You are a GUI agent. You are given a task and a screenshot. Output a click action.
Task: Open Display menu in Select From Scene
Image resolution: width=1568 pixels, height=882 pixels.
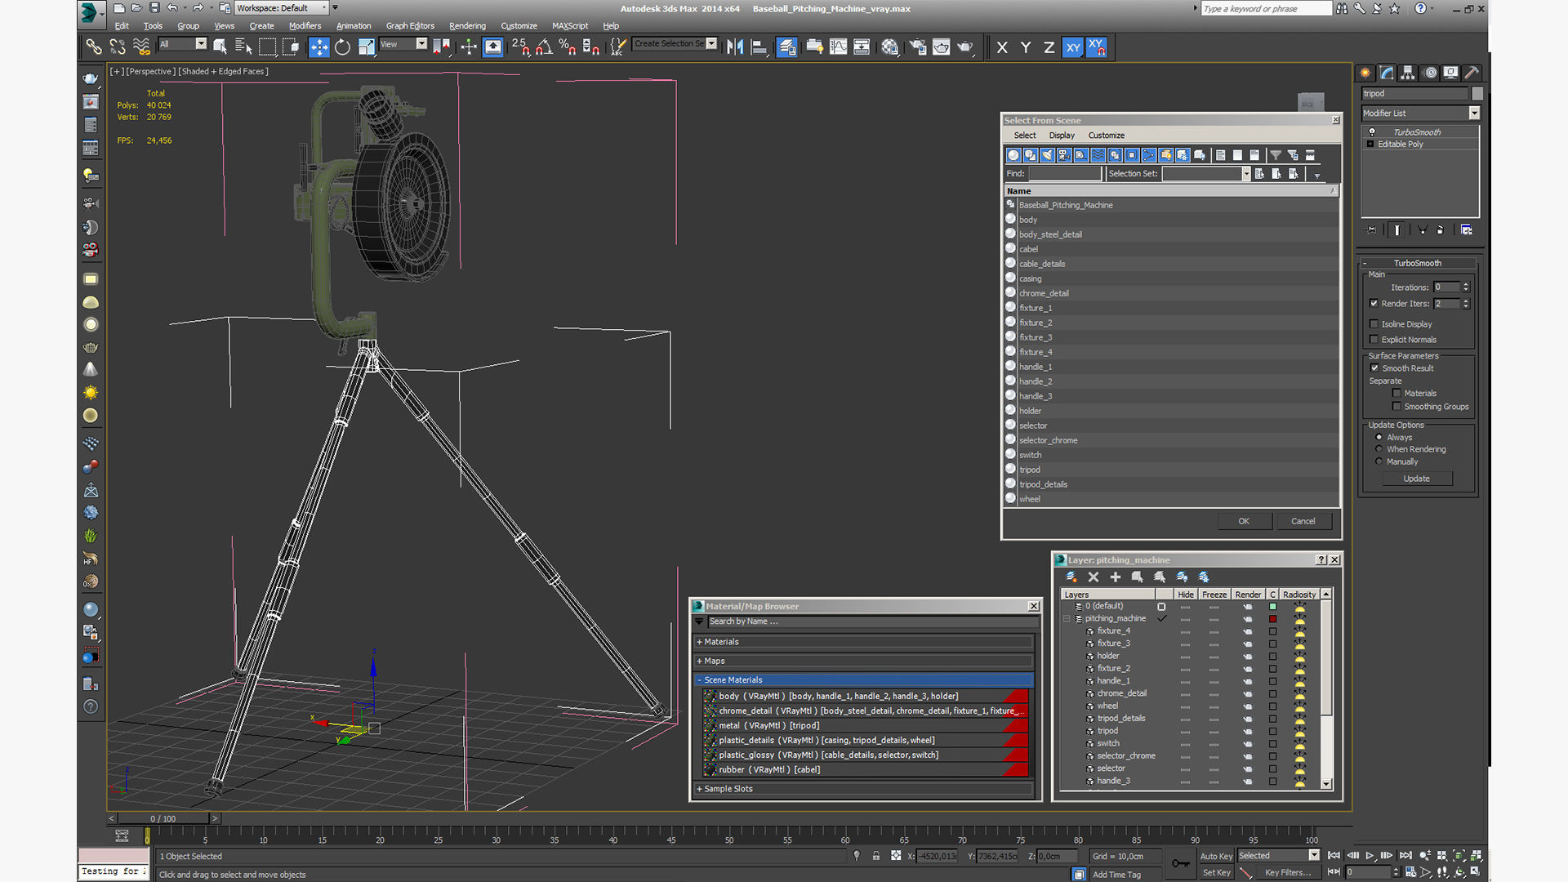(x=1061, y=136)
